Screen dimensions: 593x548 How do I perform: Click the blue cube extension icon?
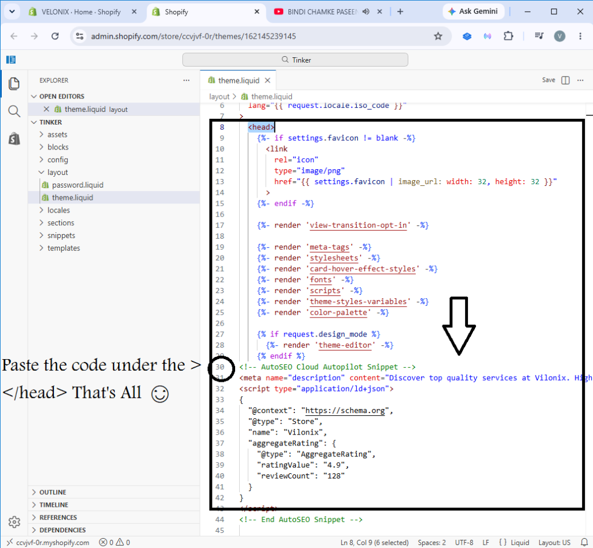[x=467, y=36]
